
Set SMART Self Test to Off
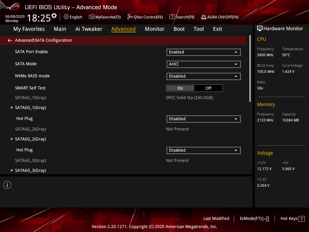pos(208,88)
